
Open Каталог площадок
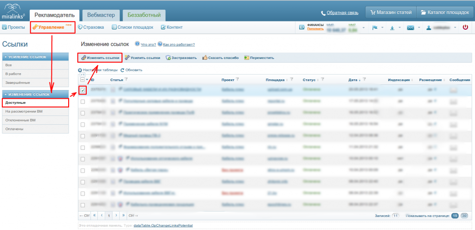coord(445,13)
